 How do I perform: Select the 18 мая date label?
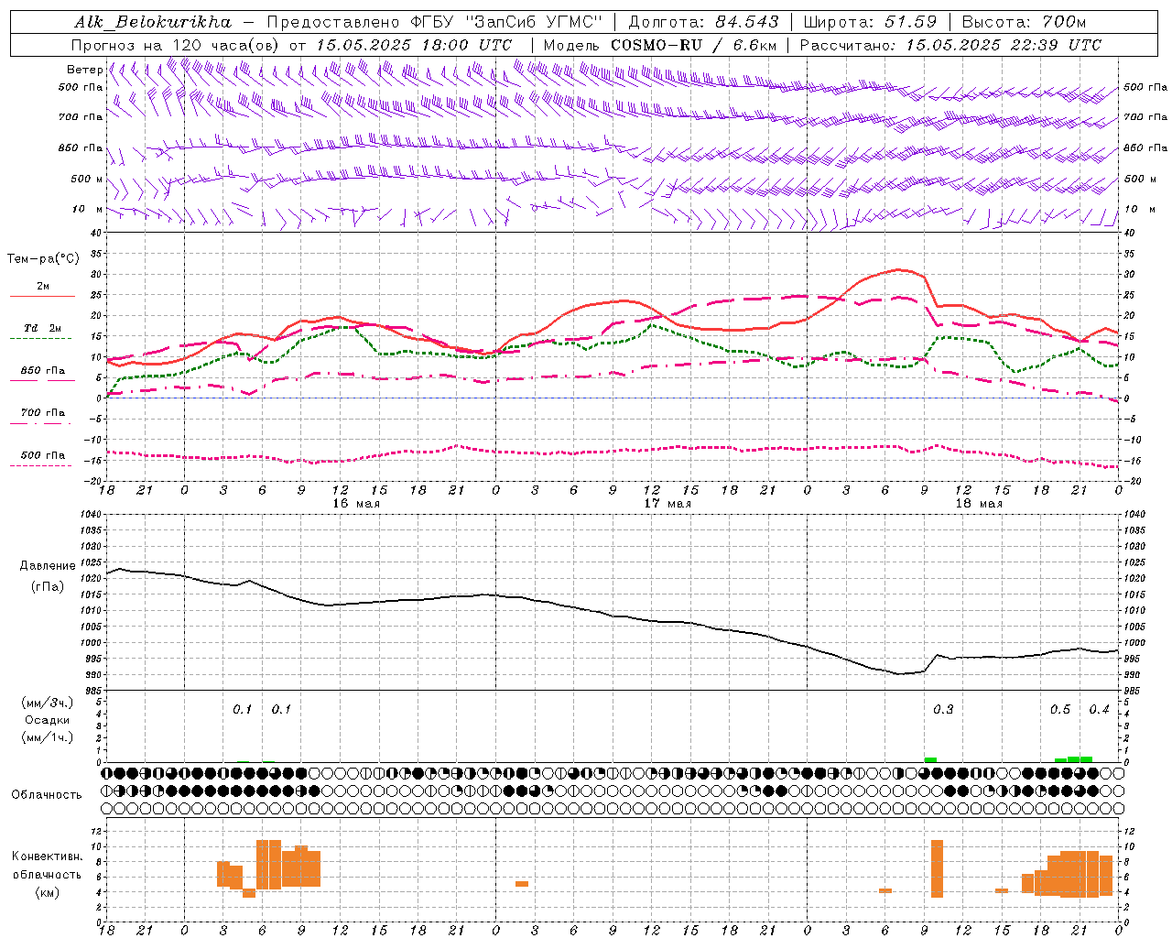[978, 504]
